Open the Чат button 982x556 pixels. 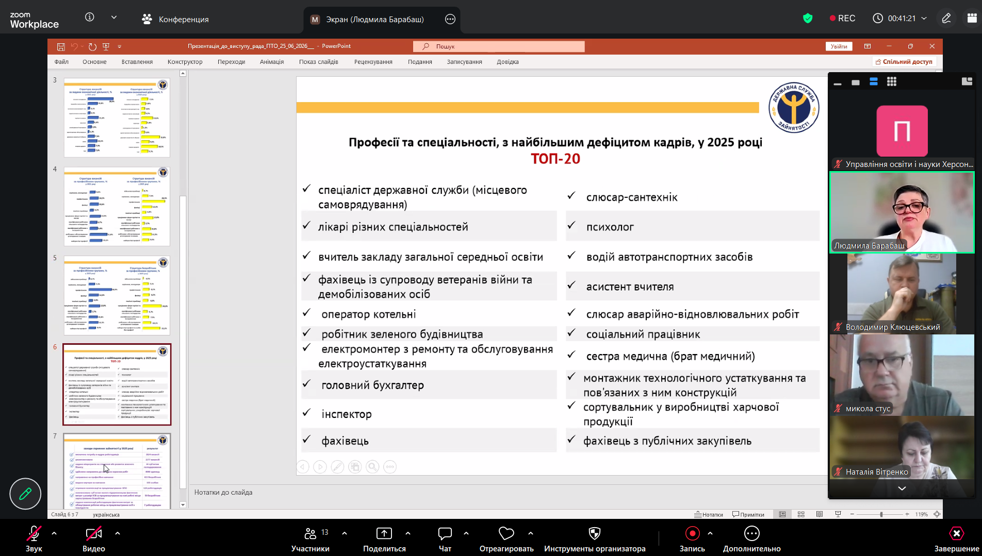tap(445, 539)
